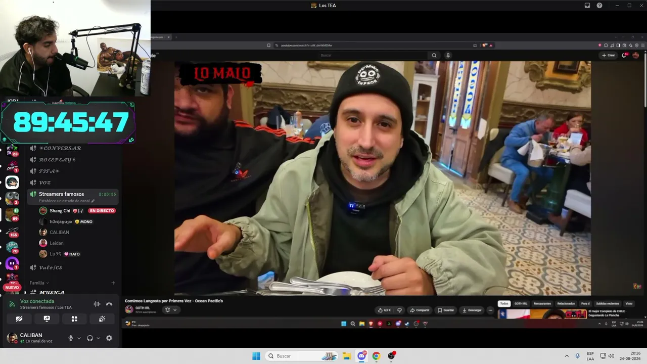Deafen audio with headphones icon
The image size is (647, 364).
[90, 338]
